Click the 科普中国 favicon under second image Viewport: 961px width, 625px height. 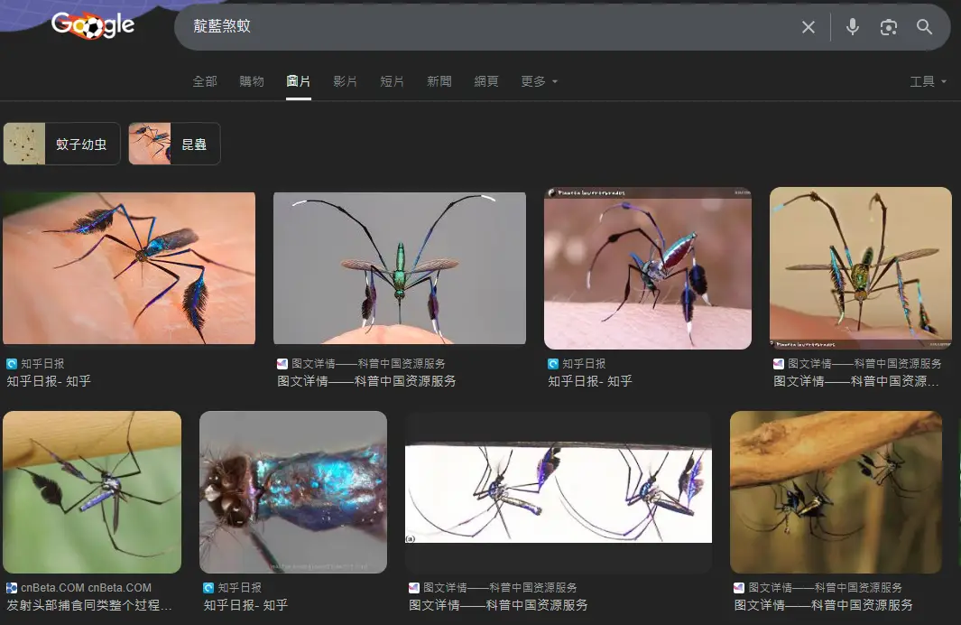pyautogui.click(x=282, y=364)
